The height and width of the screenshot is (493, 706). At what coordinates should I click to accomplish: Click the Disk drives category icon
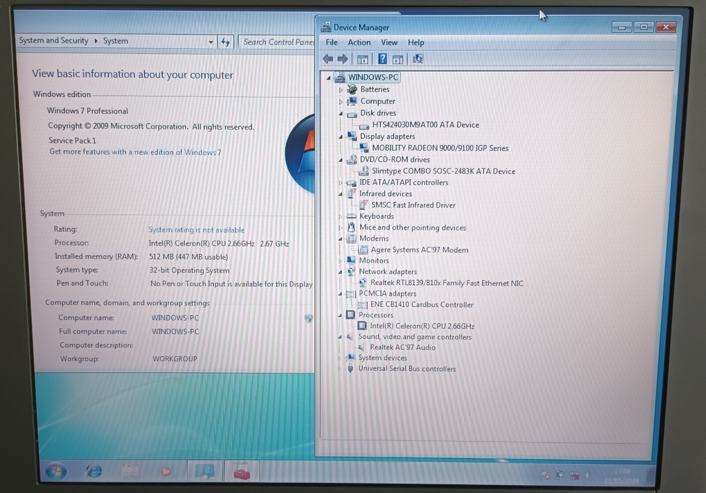coord(352,114)
